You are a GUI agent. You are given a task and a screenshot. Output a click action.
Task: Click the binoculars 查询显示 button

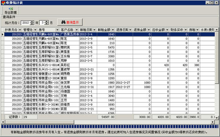point(70,22)
